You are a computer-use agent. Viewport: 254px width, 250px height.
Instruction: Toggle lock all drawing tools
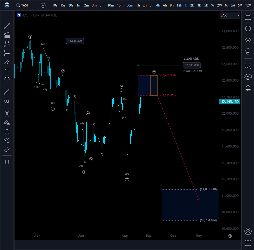tap(7, 131)
